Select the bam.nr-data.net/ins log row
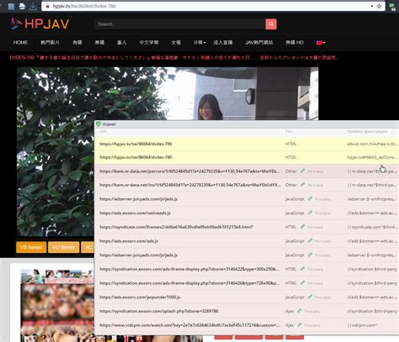Viewport: 399px width, 342px height. point(247,185)
